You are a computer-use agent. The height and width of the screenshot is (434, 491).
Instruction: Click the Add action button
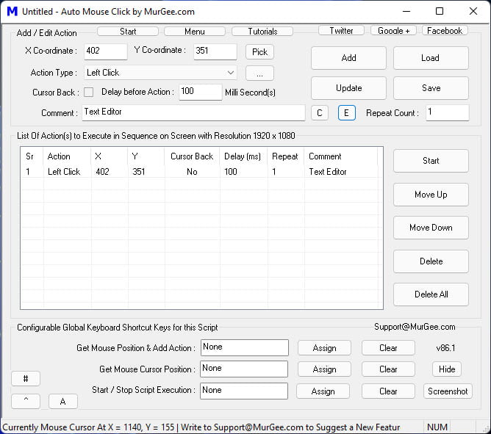[x=348, y=58]
